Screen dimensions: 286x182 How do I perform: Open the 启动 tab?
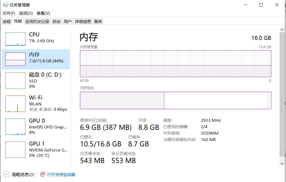point(56,22)
